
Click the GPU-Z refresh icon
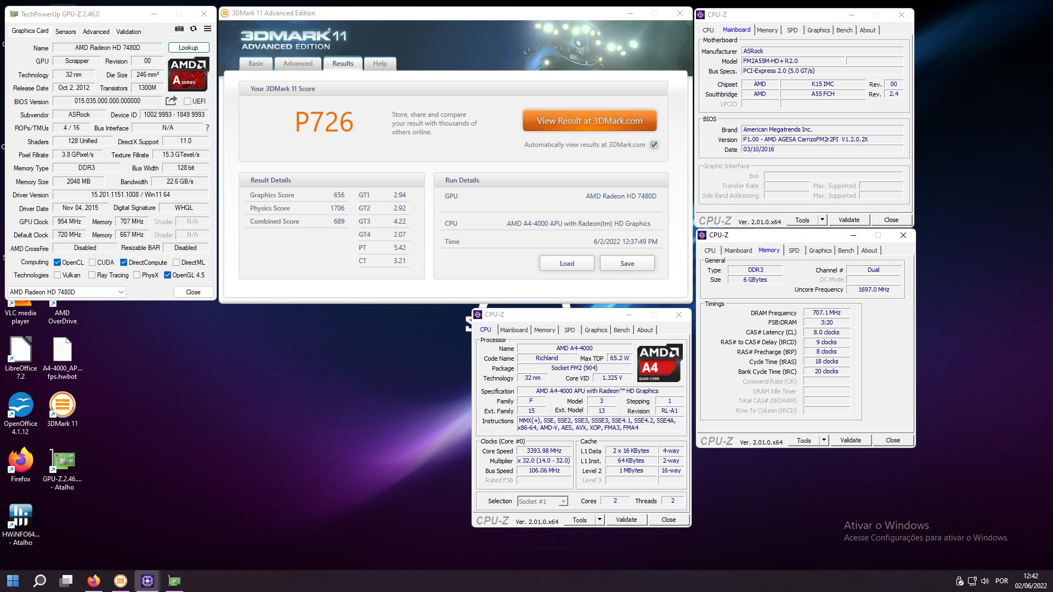pyautogui.click(x=193, y=29)
